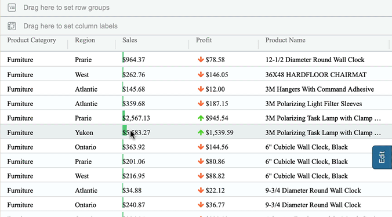The height and width of the screenshot is (217, 392).
Task: Click the column labels pivot icon
Action: pyautogui.click(x=12, y=26)
